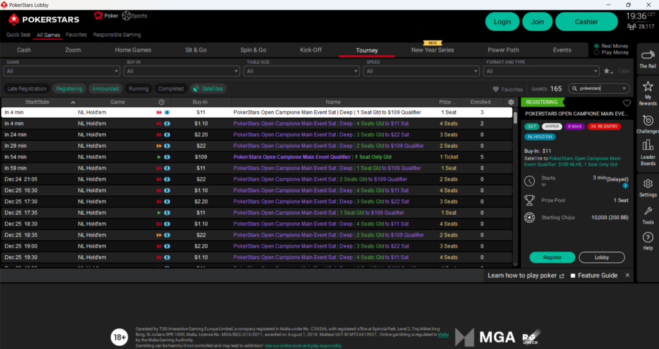The image size is (659, 349).
Task: Toggle Registering filter chip
Action: point(70,89)
